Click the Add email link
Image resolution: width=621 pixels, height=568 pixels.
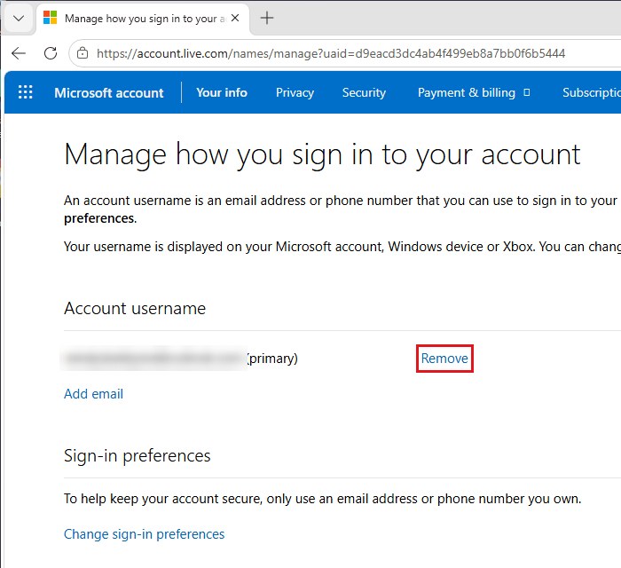coord(93,394)
